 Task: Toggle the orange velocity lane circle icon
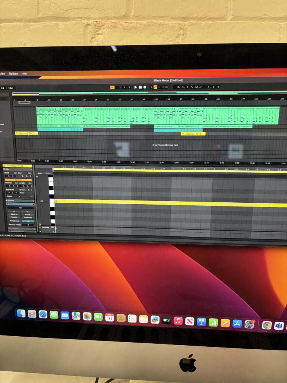40,224
